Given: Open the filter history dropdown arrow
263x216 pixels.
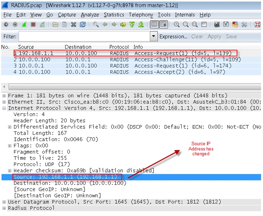Looking at the screenshot, I should pos(153,37).
